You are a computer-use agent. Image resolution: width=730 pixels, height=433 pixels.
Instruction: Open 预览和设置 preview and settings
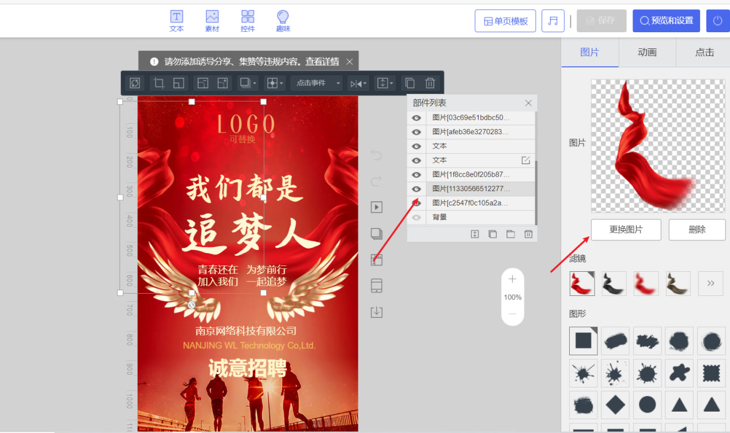[x=666, y=21]
